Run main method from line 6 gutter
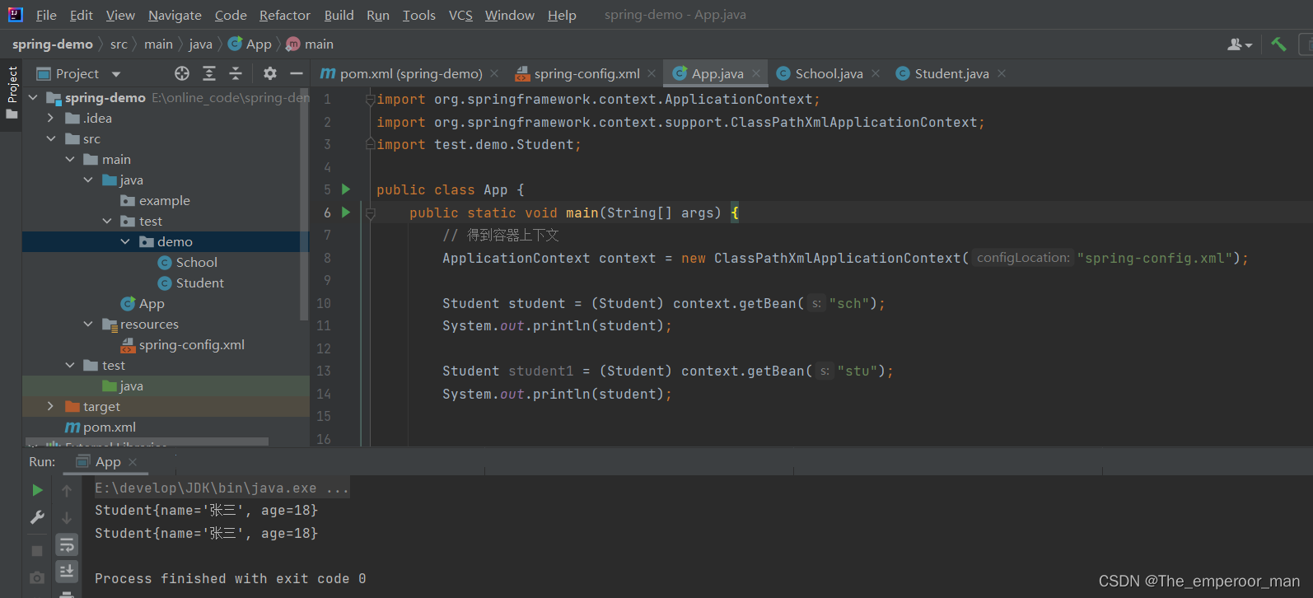This screenshot has width=1313, height=598. (x=346, y=213)
